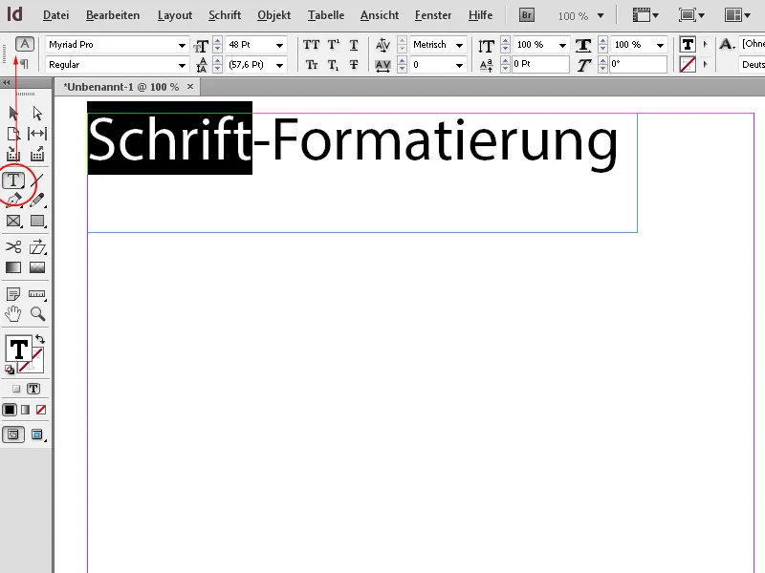
Task: Open the Tabelle menu
Action: [x=326, y=15]
